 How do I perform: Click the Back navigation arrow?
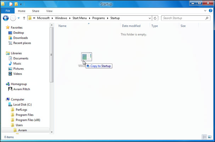[x=6, y=18]
